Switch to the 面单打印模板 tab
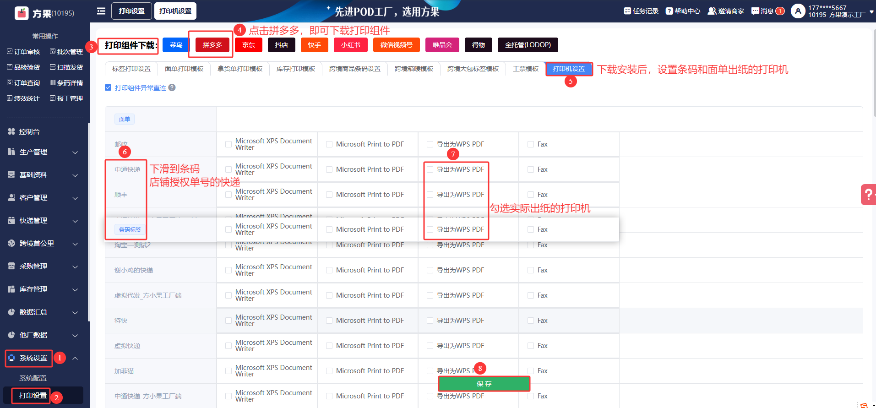The height and width of the screenshot is (408, 876). coord(184,69)
